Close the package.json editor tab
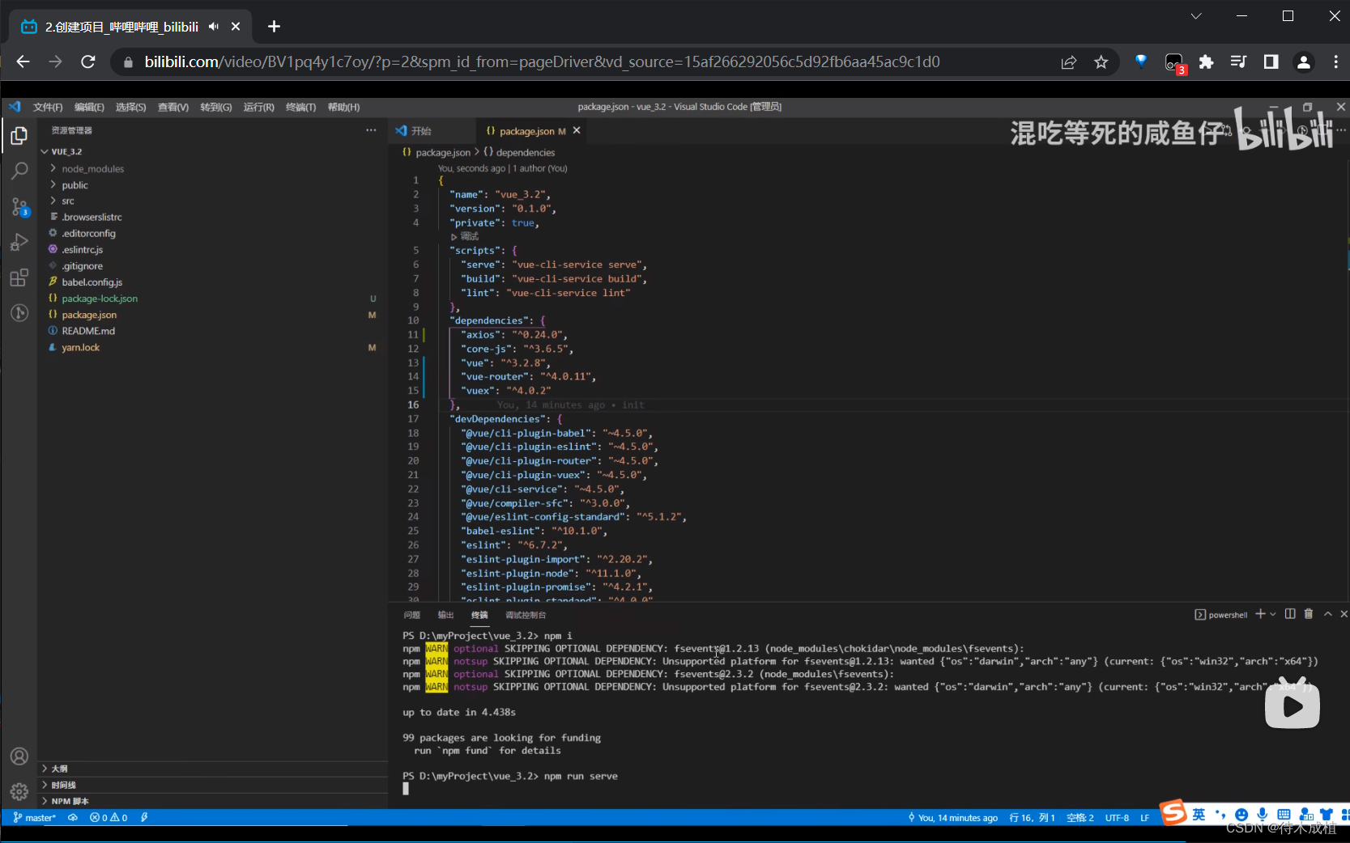The image size is (1350, 843). click(577, 130)
